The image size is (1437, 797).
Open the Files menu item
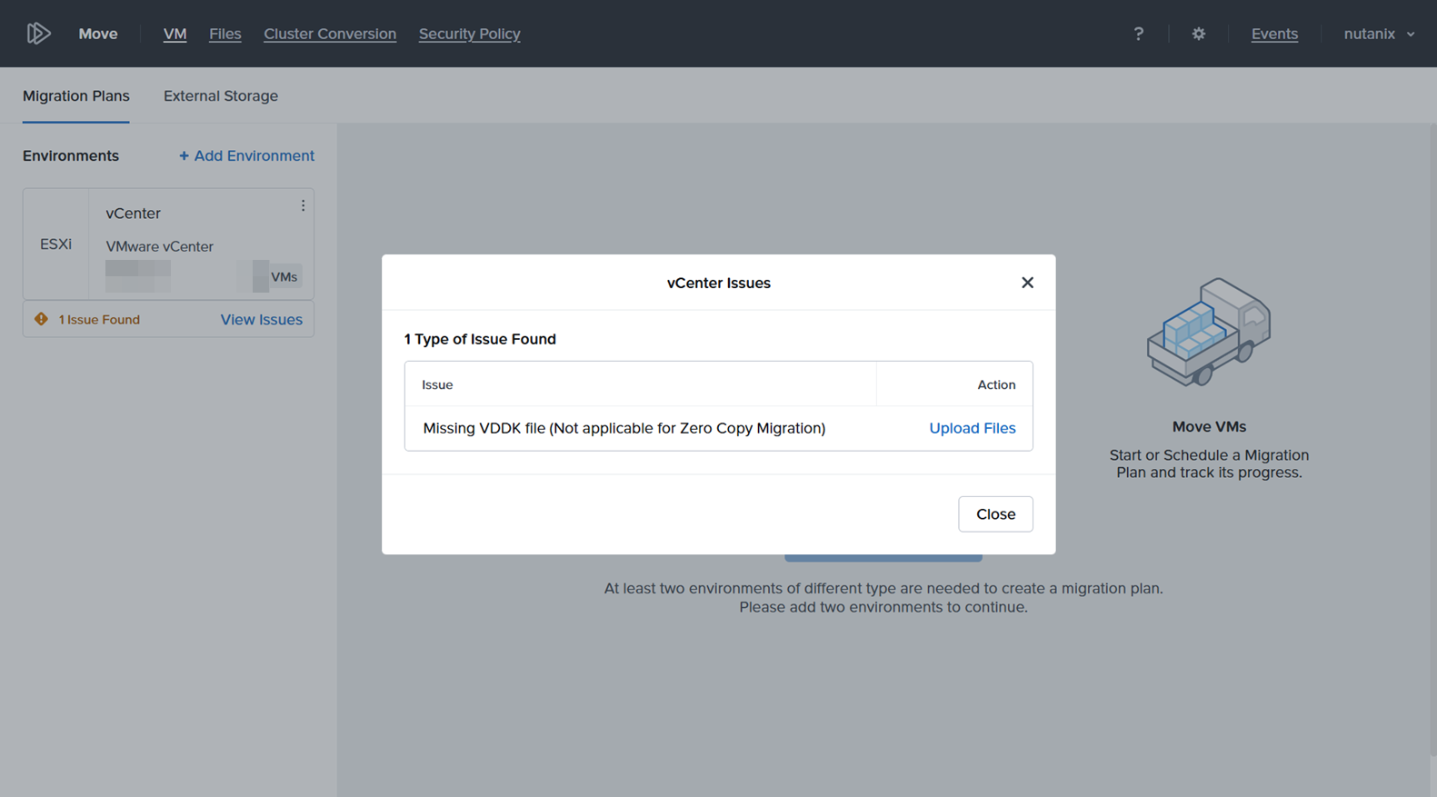tap(225, 34)
